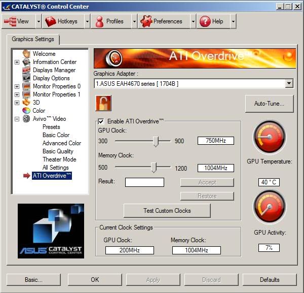Screen dimensions: 304x293
Task: Click the Memory Clock slider handle
Action: (x=154, y=168)
